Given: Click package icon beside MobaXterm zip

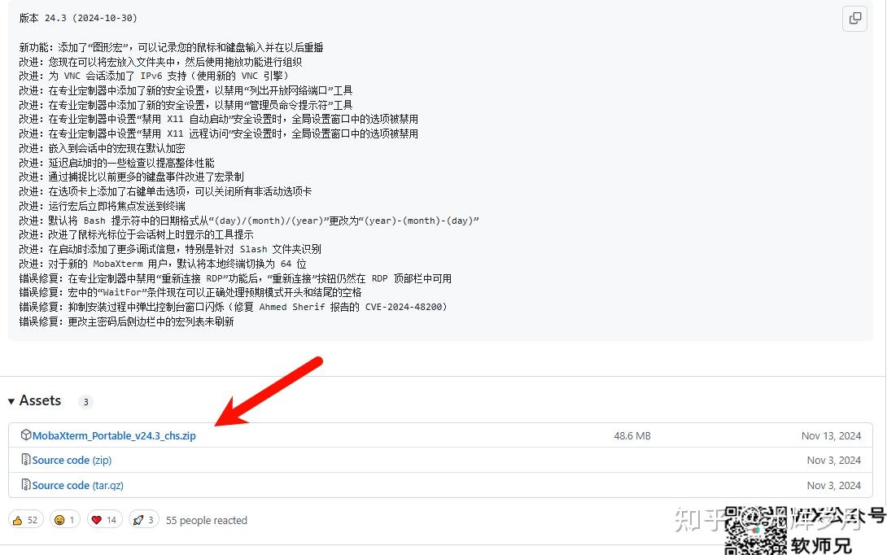Looking at the screenshot, I should tap(25, 435).
